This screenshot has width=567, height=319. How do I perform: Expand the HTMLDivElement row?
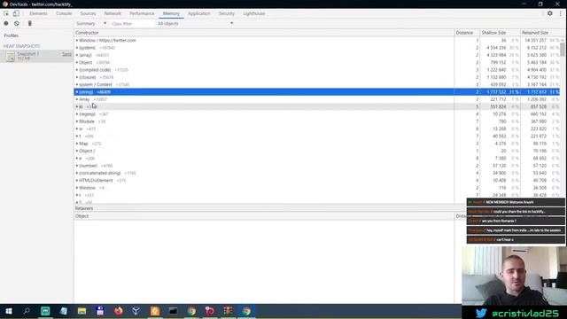[x=77, y=181]
